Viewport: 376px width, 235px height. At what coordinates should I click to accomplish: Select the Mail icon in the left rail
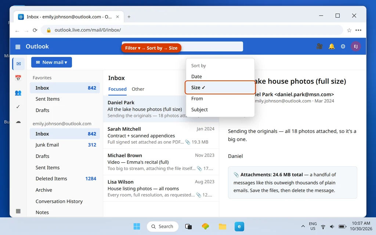[18, 64]
